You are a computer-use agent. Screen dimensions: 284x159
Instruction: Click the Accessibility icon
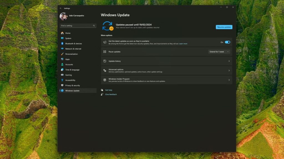(x=62, y=80)
